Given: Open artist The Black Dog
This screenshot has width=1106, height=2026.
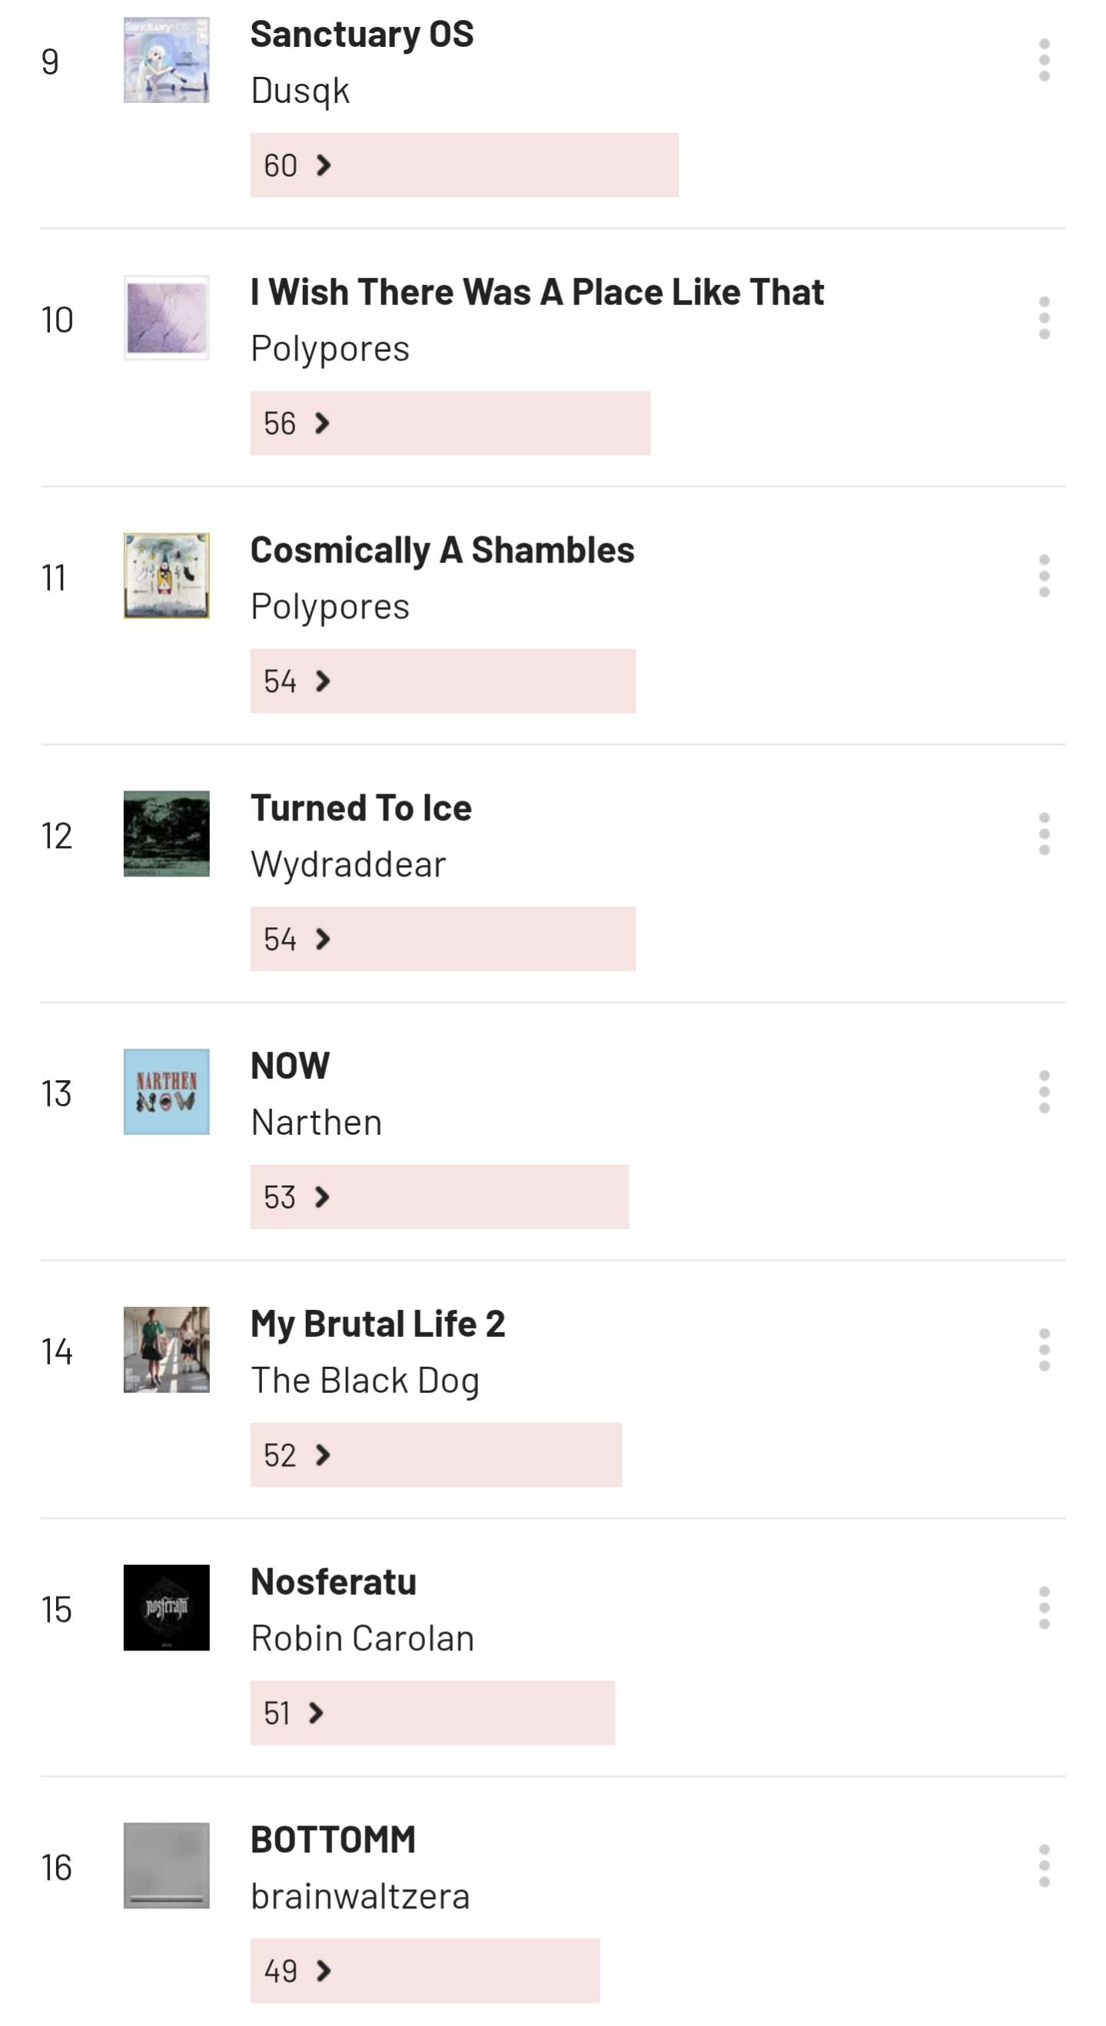Looking at the screenshot, I should point(365,1381).
